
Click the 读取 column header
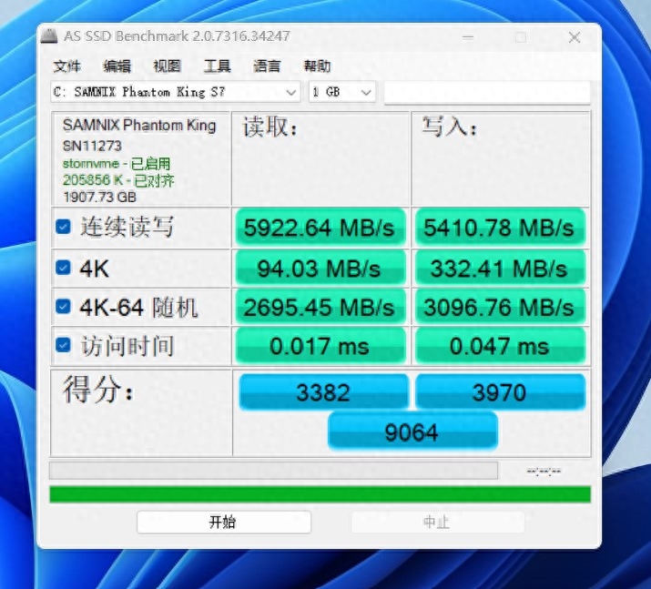click(x=270, y=127)
